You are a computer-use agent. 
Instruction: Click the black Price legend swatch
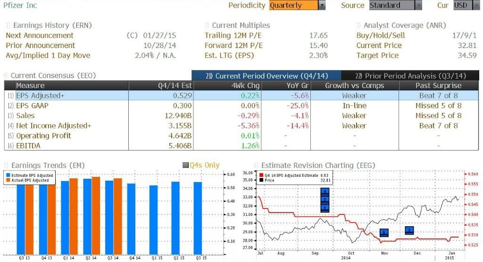point(261,180)
